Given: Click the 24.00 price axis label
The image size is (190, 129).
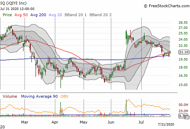Looking at the screenshot, I should (183, 39).
